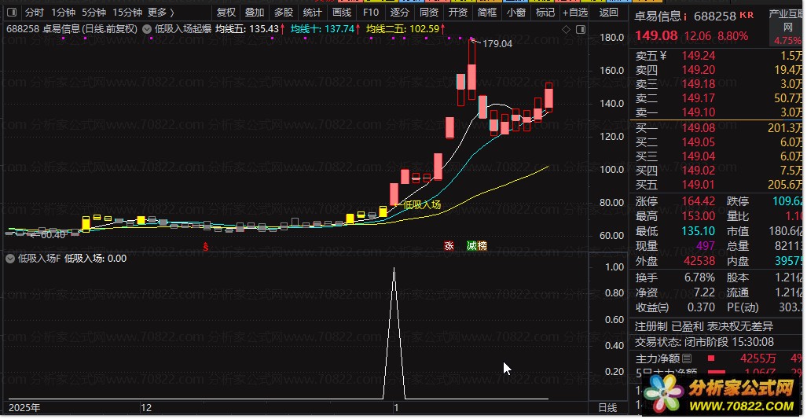Click the 外盘 value 42538

pyautogui.click(x=699, y=261)
